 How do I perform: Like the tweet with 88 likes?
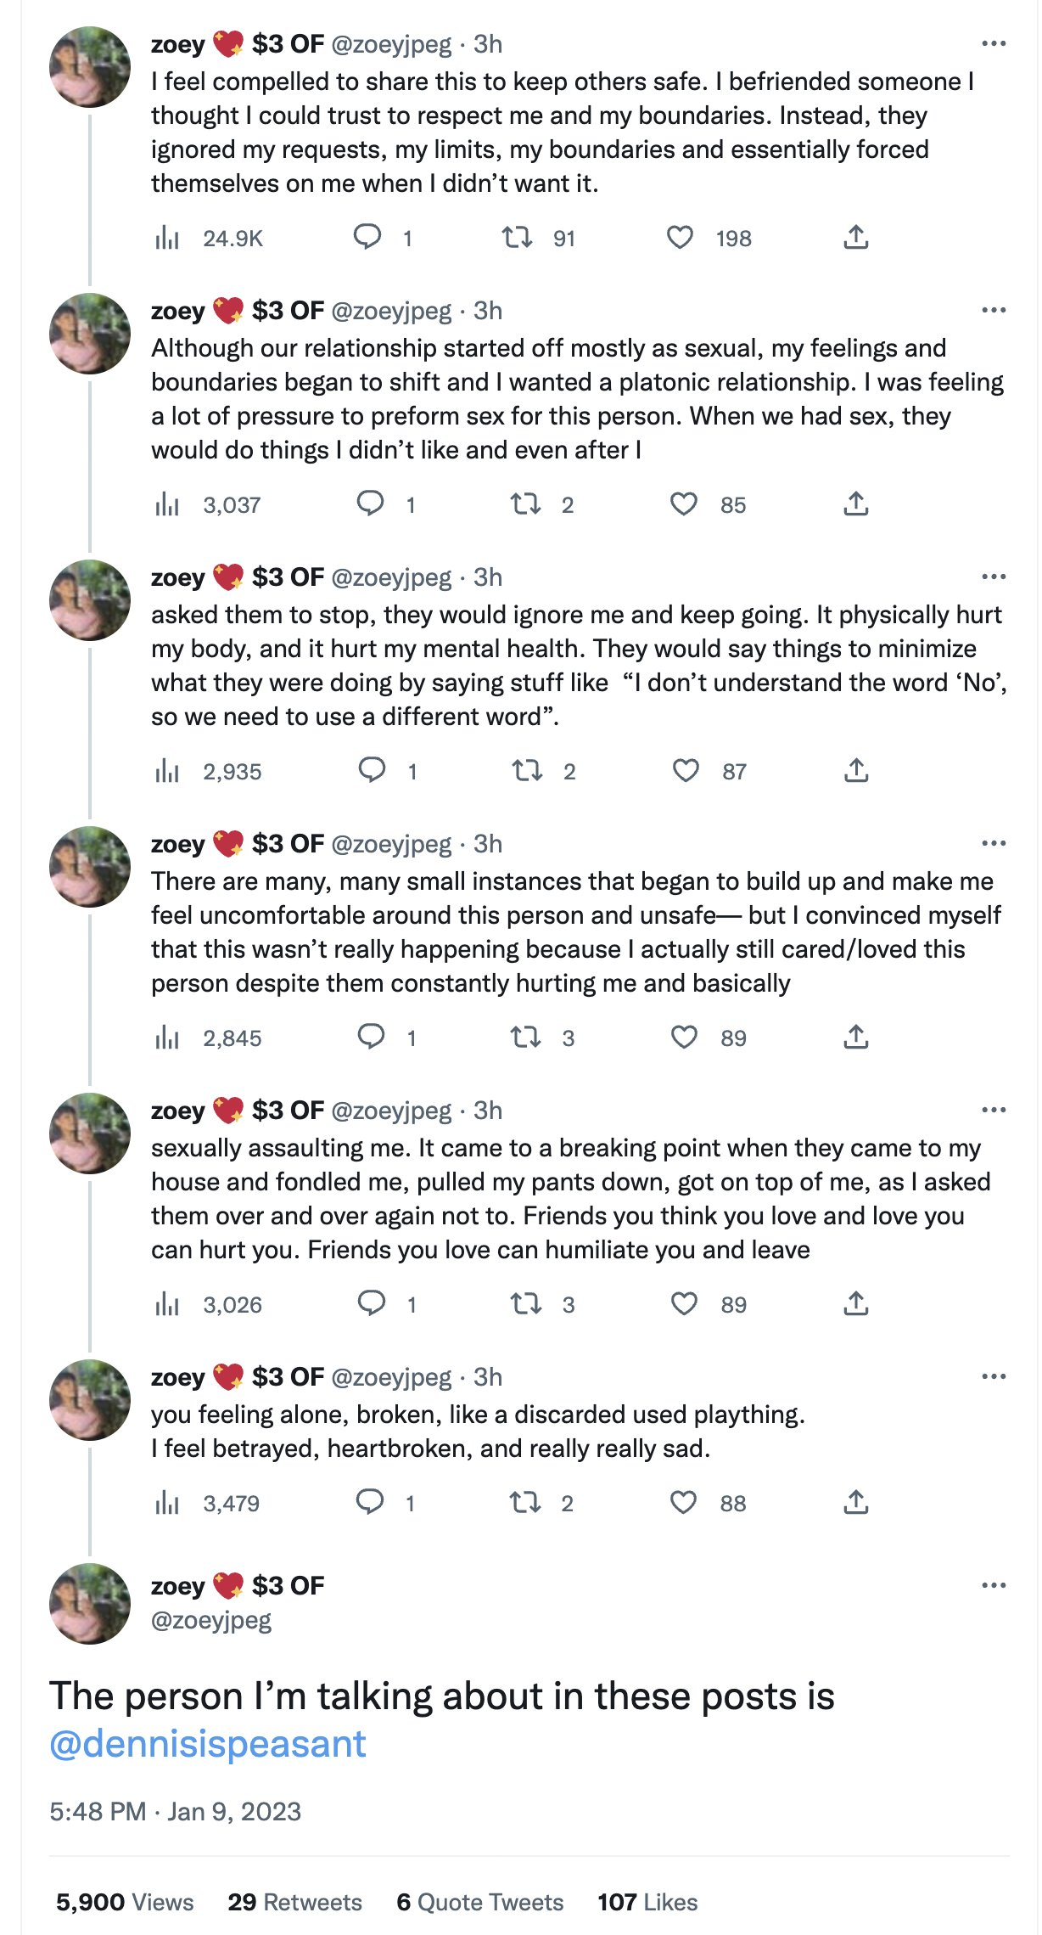point(684,1503)
